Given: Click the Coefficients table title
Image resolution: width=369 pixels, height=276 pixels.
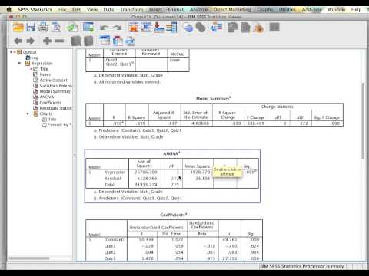Looking at the screenshot, I should tap(174, 215).
